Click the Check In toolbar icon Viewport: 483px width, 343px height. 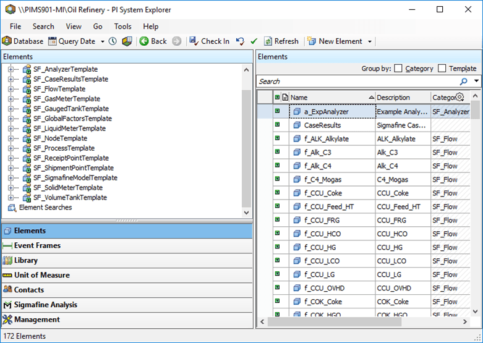(x=194, y=41)
